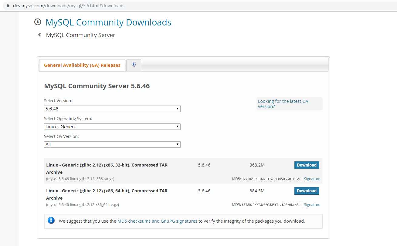Click the URL text in the address bar

tap(69, 6)
